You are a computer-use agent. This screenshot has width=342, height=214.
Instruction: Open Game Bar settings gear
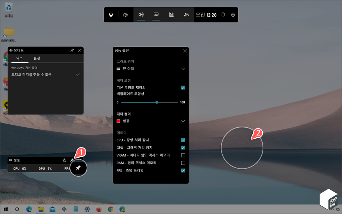233,15
